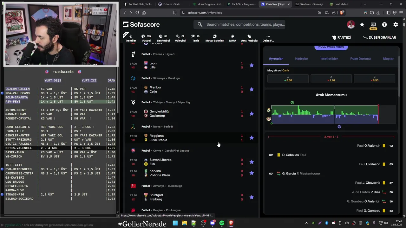
Task: Toggle favorite star for Karviná vs Viktoria Plzeň
Action: pyautogui.click(x=252, y=173)
